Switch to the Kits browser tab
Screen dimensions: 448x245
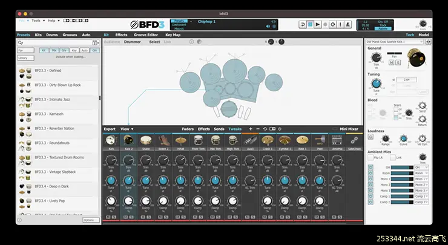point(38,35)
